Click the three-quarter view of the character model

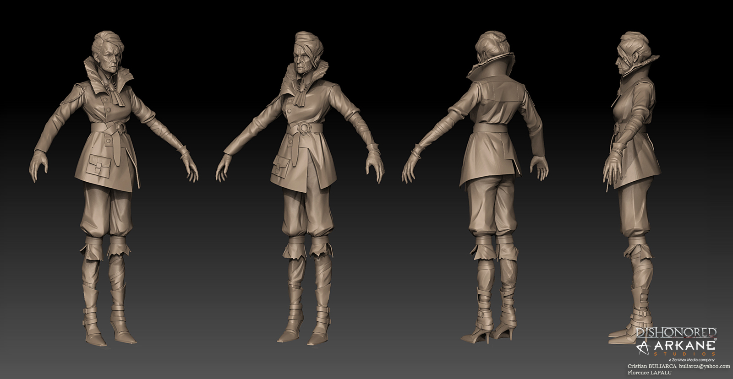300,188
